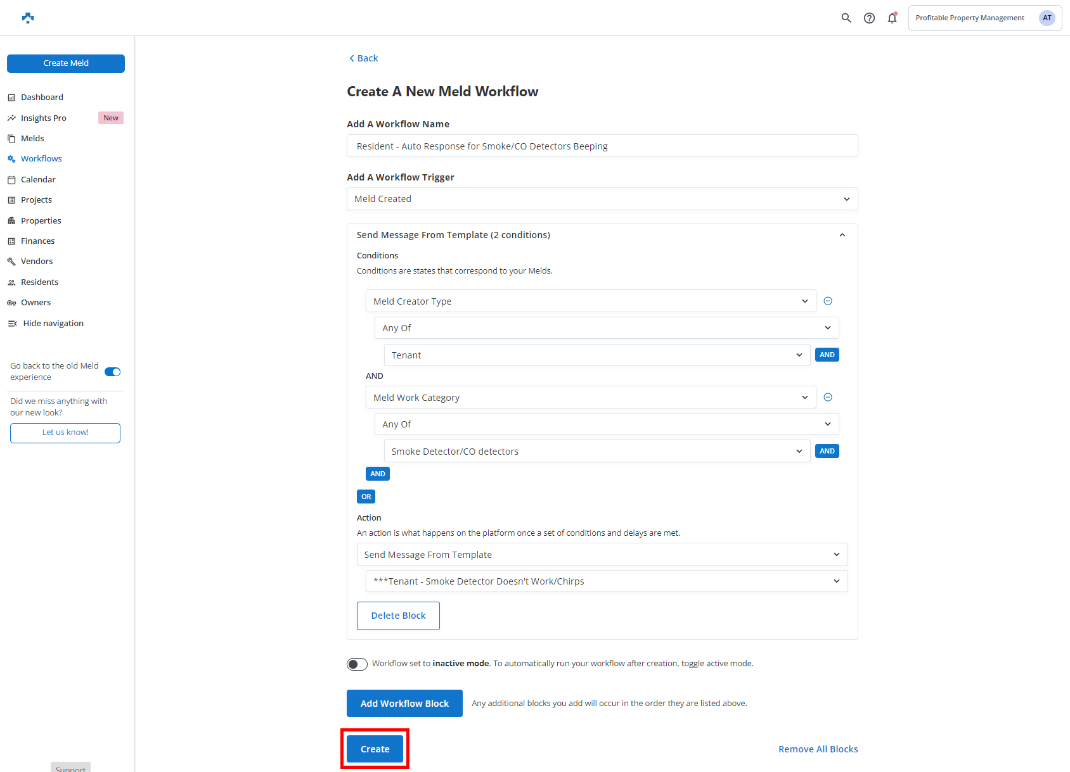
Task: Click the Workflow Name input field
Action: click(x=602, y=146)
